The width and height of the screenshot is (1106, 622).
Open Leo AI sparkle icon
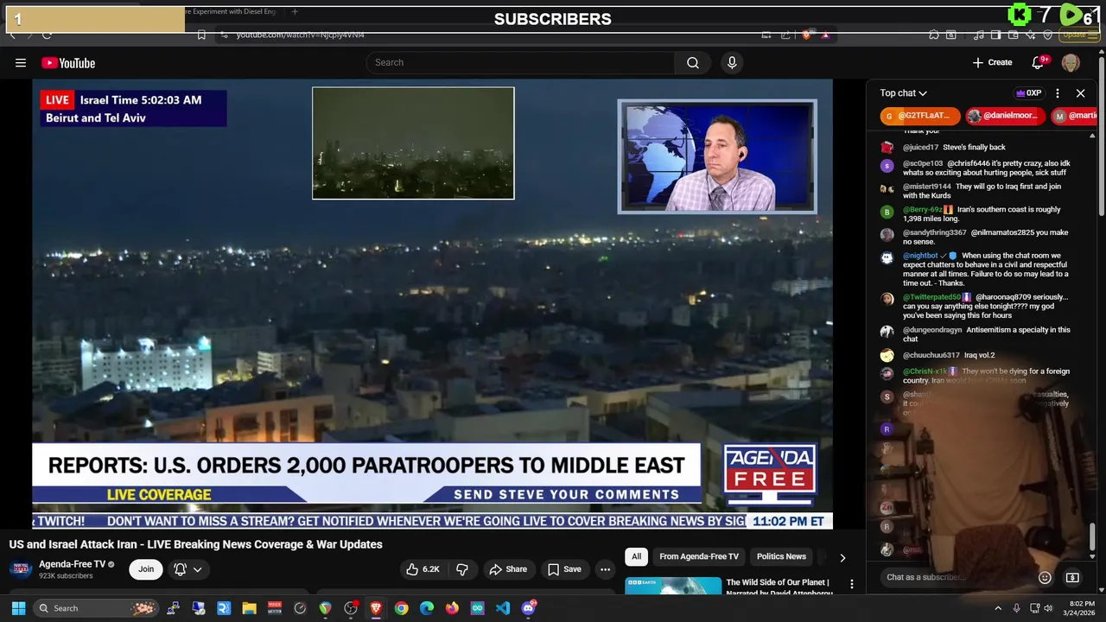click(x=1030, y=35)
